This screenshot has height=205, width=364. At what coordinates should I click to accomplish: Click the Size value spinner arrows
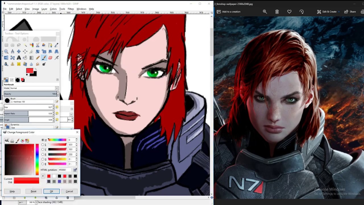[x=54, y=107]
